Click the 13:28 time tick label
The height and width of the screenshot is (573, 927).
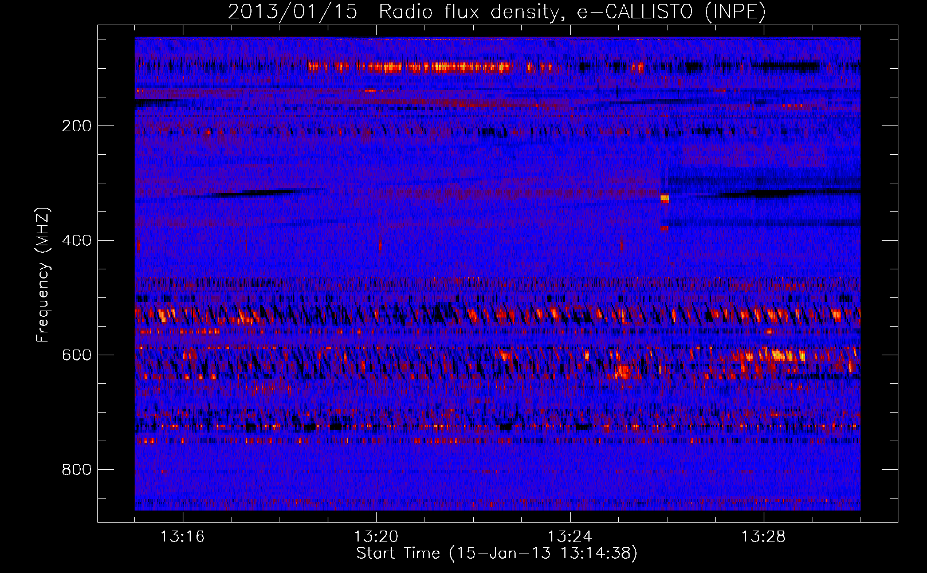click(x=763, y=537)
